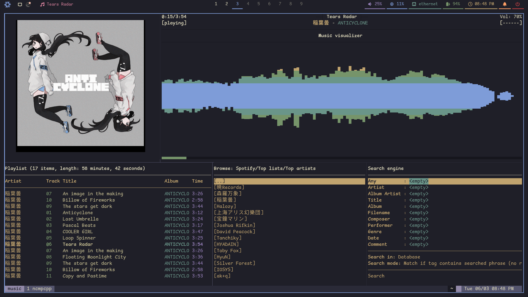Open the [Silver Forest] artist folder
Image resolution: width=528 pixels, height=297 pixels.
tap(235, 263)
